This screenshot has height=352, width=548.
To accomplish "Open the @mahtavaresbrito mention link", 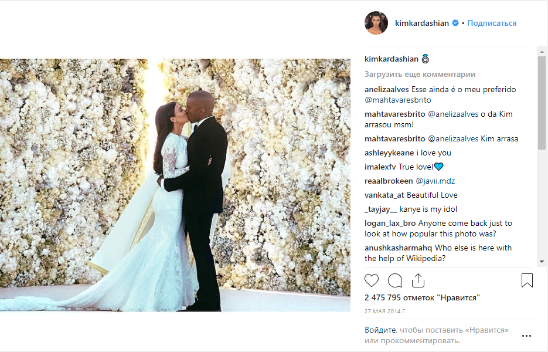I will [x=398, y=100].
